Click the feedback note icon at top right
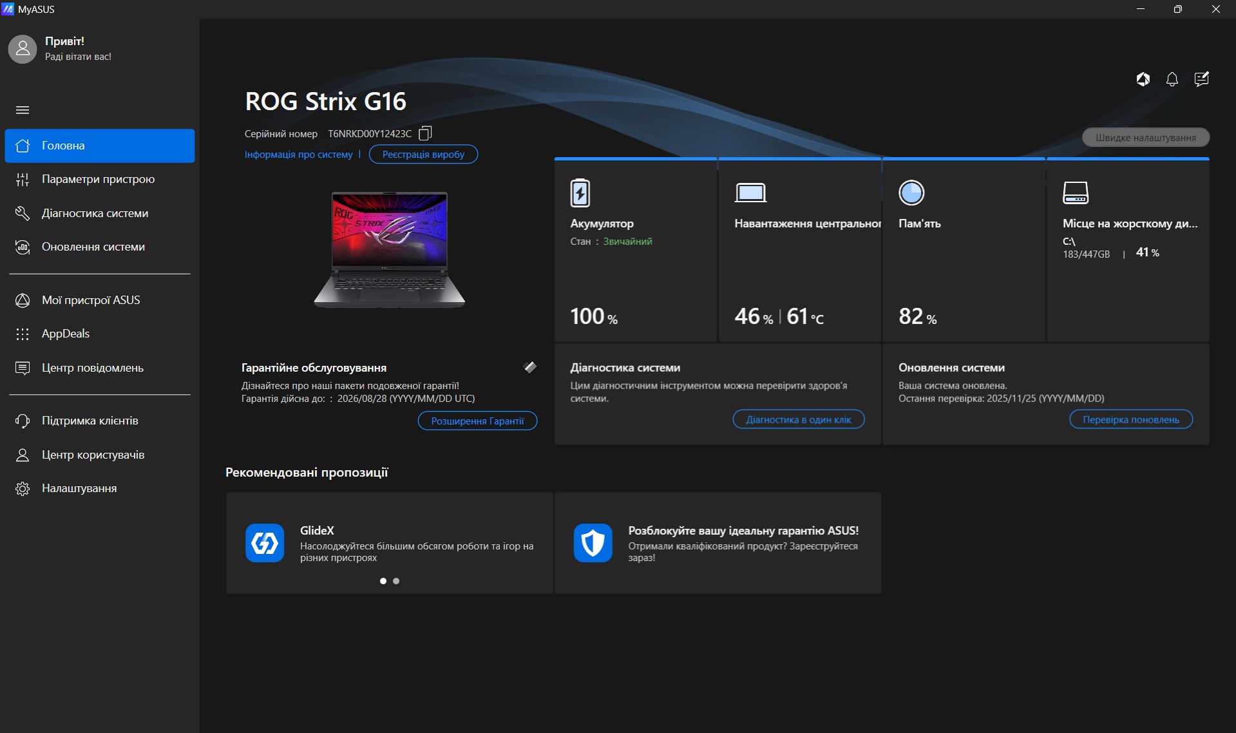 (1201, 79)
